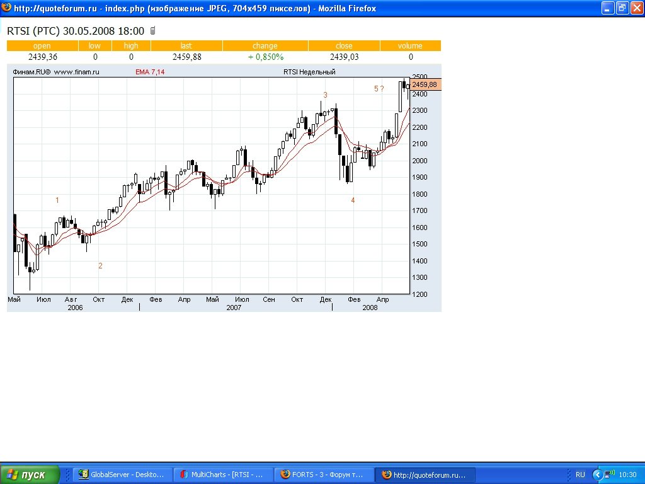645x484 pixels.
Task: Click the RU language indicator
Action: [580, 475]
